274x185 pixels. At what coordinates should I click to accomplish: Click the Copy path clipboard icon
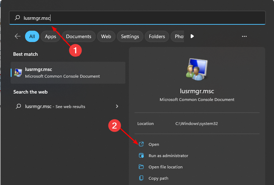pos(141,178)
